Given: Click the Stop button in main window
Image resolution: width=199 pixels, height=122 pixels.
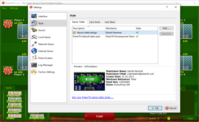Looking at the screenshot, I should [190, 119].
